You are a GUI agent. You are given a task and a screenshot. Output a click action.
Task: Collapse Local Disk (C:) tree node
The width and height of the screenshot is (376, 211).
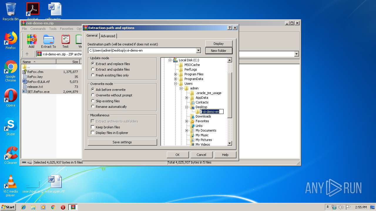pos(170,60)
